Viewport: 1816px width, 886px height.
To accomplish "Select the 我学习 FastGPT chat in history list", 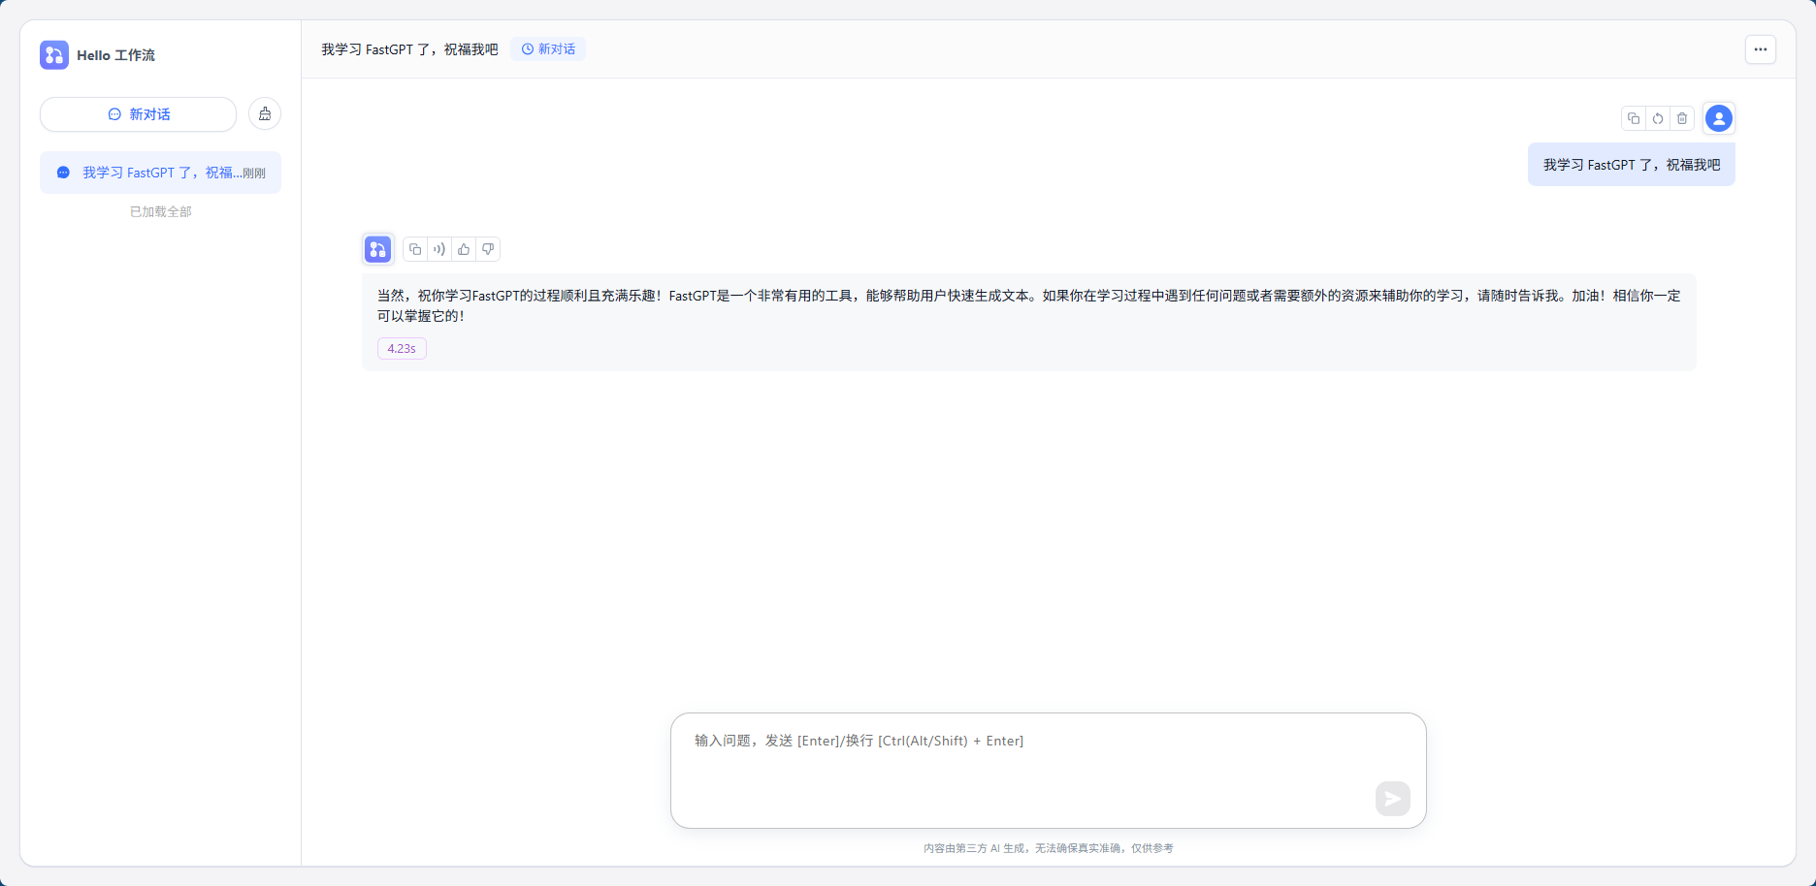I will pyautogui.click(x=160, y=173).
